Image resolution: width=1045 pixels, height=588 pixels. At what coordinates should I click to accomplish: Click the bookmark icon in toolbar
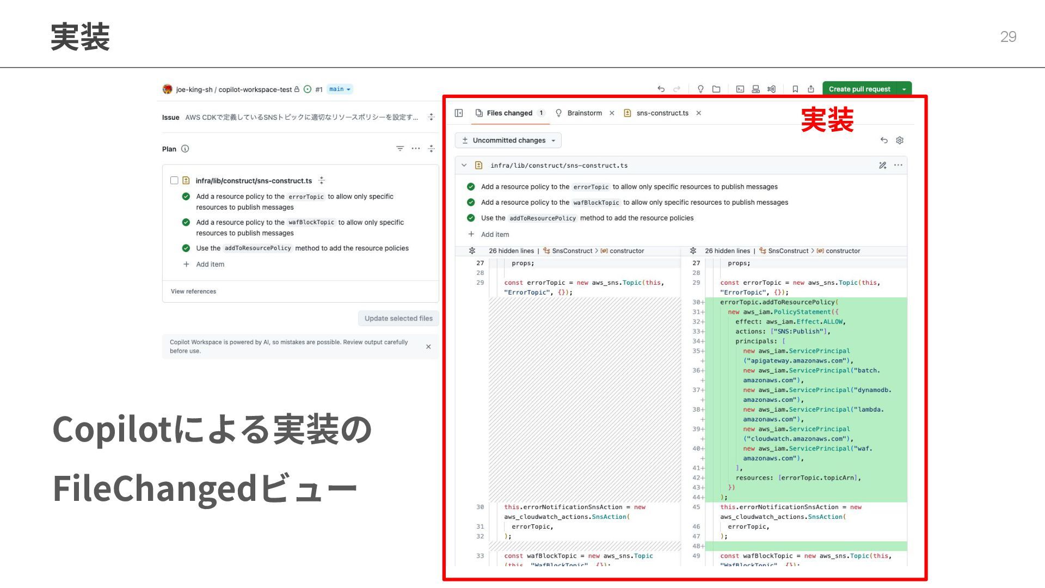coord(795,89)
